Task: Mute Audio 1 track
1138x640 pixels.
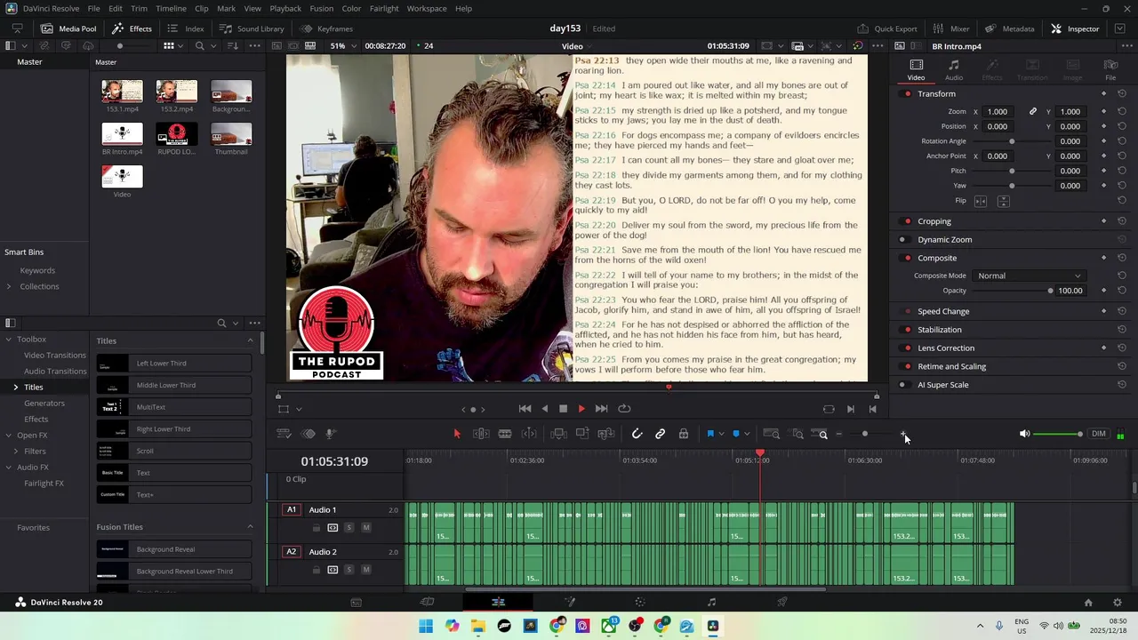Action: click(365, 528)
